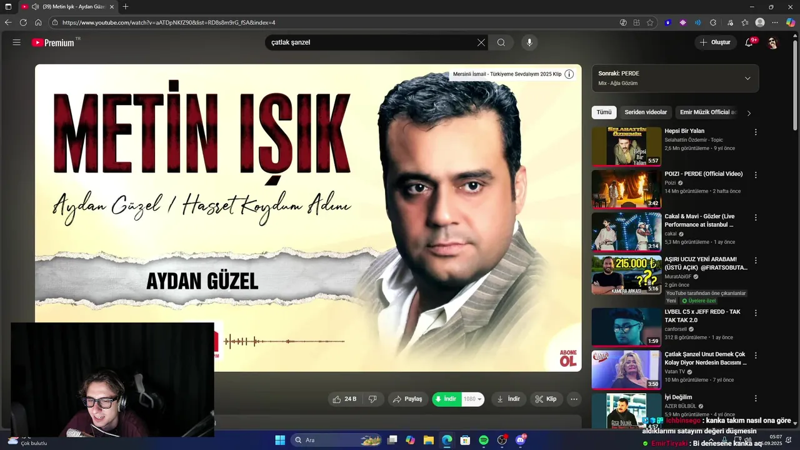800x450 pixels.
Task: Open AŞIRI UCUZ YENİ ARABAM video
Action: point(706,263)
